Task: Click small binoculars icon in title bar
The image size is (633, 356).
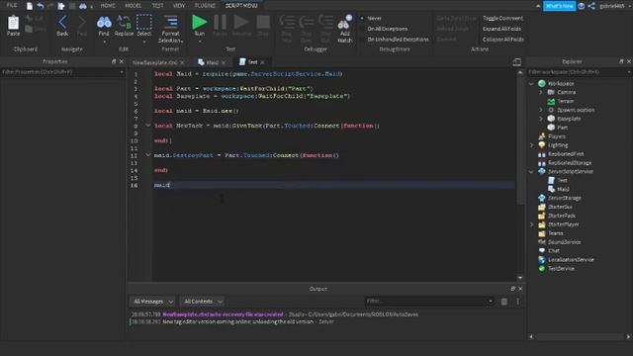Action: click(x=83, y=6)
